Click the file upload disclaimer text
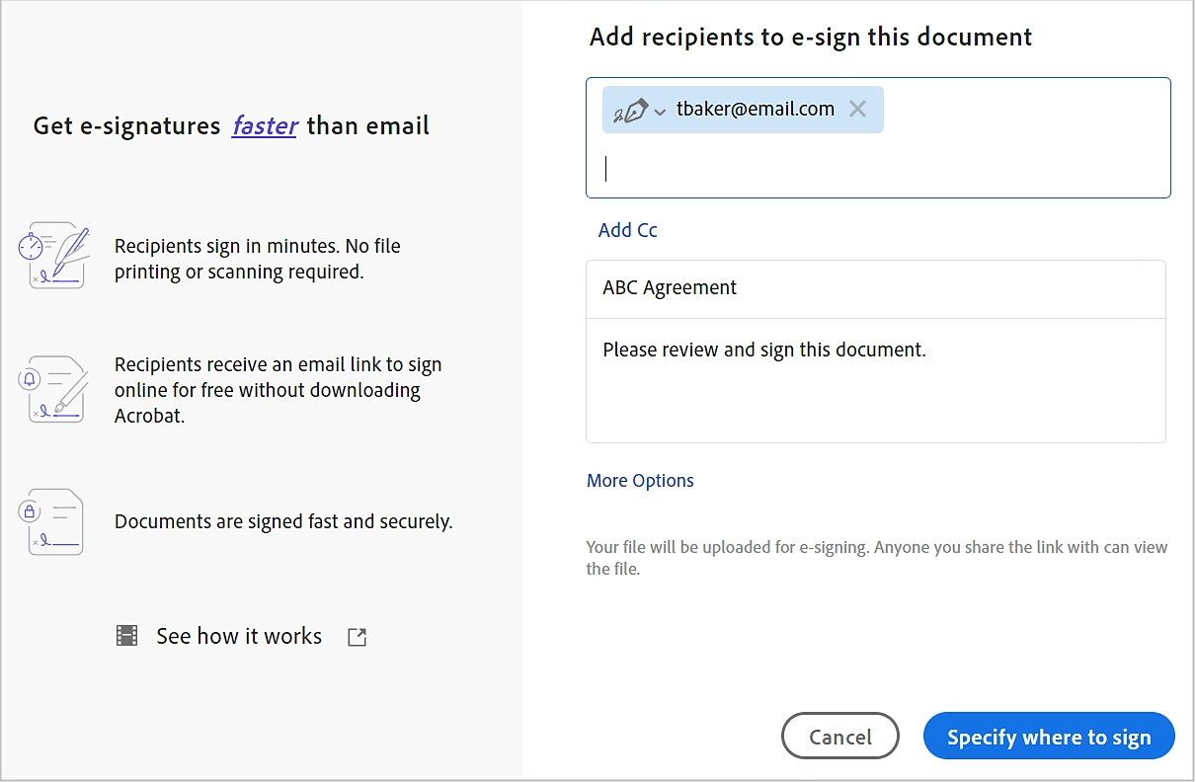The height and width of the screenshot is (782, 1196). (876, 557)
